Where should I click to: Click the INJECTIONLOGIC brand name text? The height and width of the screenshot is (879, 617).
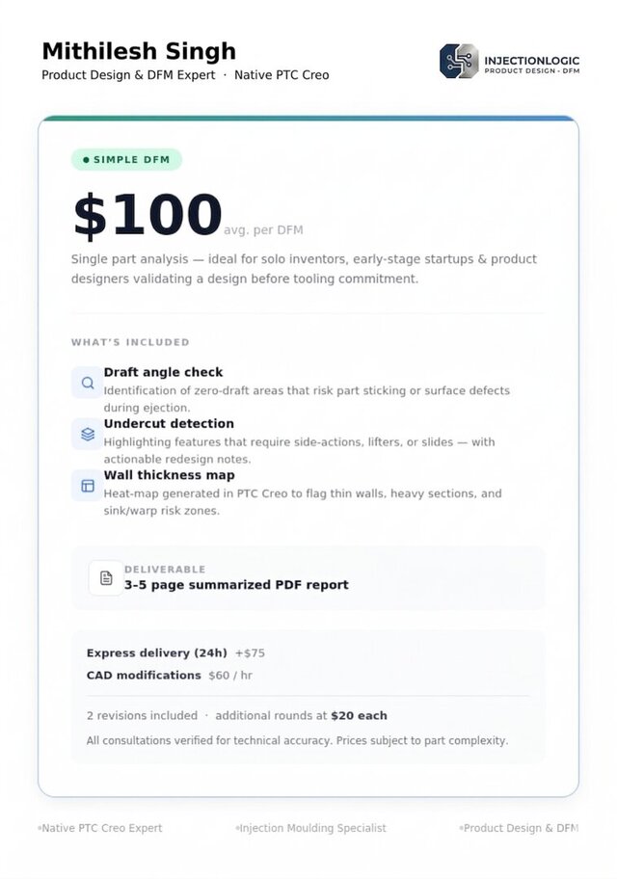click(x=532, y=61)
